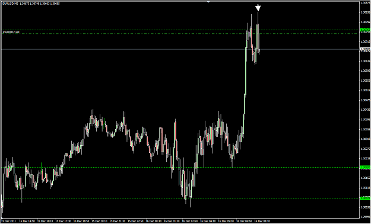The image size is (371, 224).
Task: Click the '15 Dec 14:50' time label
Action: [27, 222]
